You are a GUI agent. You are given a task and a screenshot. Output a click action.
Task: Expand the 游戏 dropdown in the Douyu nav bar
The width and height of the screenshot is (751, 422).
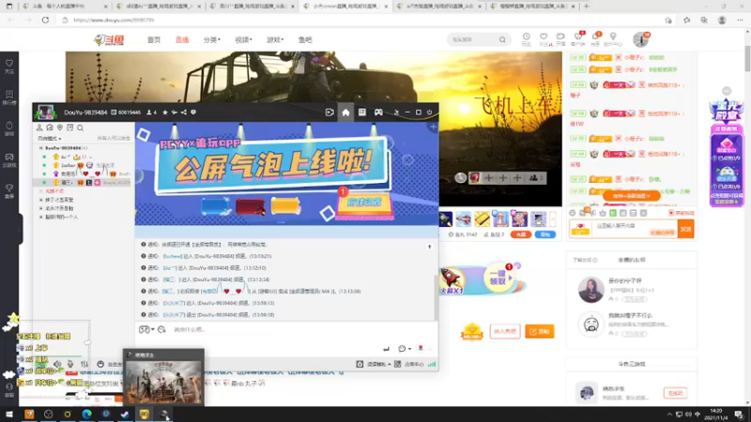click(275, 39)
